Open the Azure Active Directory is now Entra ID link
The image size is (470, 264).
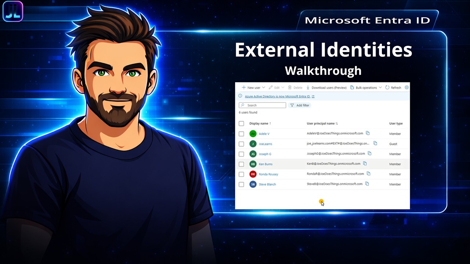click(x=278, y=96)
